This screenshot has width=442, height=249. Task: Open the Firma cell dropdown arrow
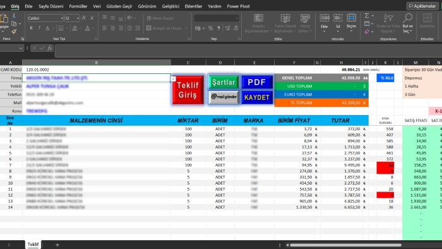pyautogui.click(x=174, y=79)
